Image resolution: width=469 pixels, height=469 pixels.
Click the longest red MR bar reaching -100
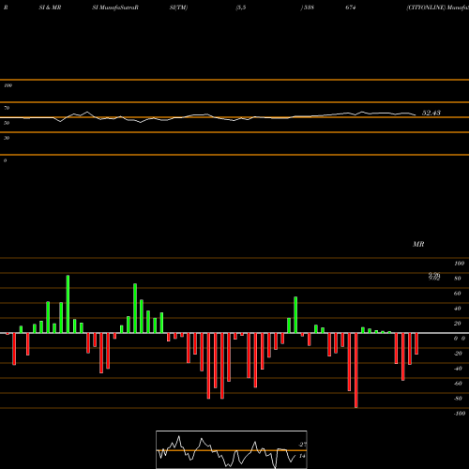tap(356, 371)
